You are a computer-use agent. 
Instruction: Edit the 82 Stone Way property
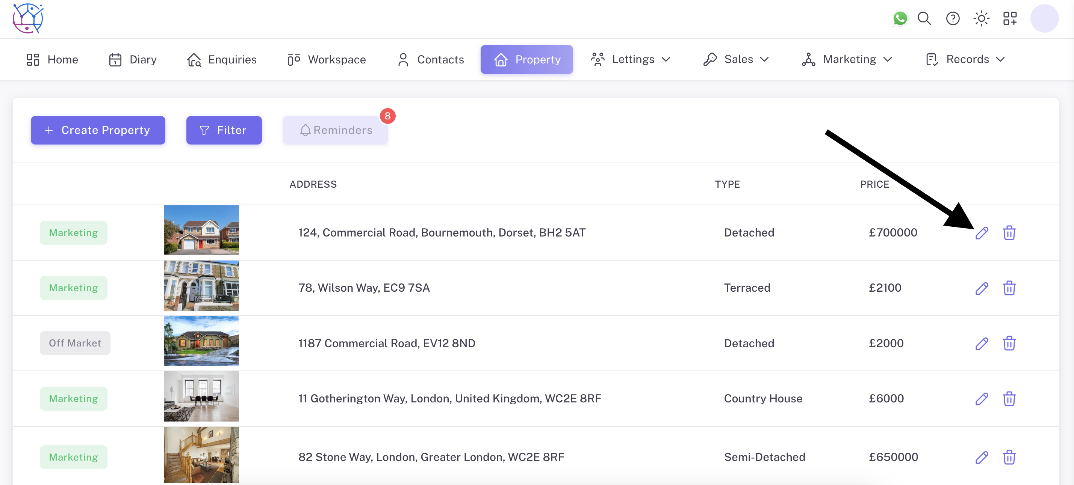982,457
